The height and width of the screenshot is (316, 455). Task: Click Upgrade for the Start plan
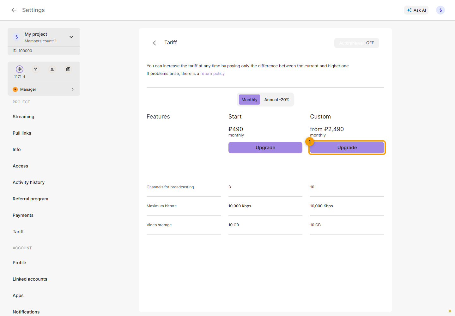[265, 148]
